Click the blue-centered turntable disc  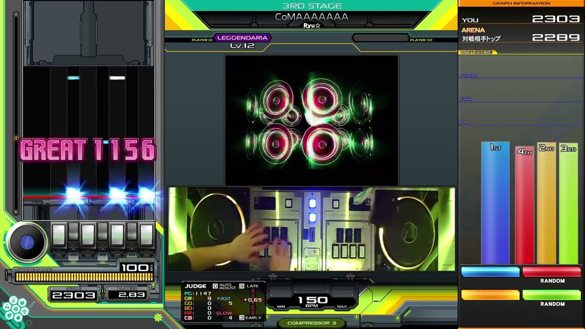click(27, 243)
